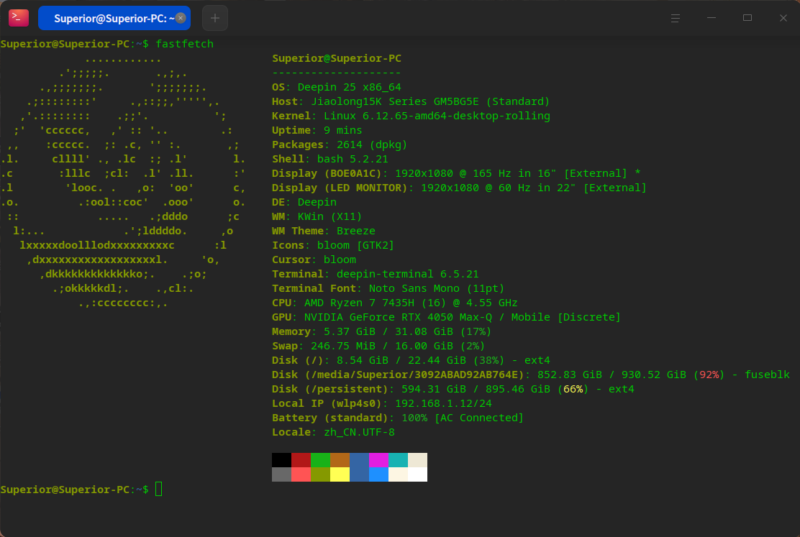The width and height of the screenshot is (800, 537).
Task: Click the "Disk (/)" label
Action: 297,360
